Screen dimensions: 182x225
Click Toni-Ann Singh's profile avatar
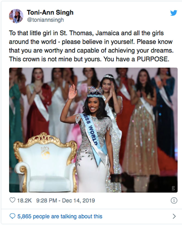[16, 16]
